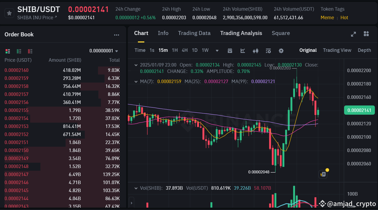Collapse the Vol(SHIB) legend chevron

tap(136, 188)
